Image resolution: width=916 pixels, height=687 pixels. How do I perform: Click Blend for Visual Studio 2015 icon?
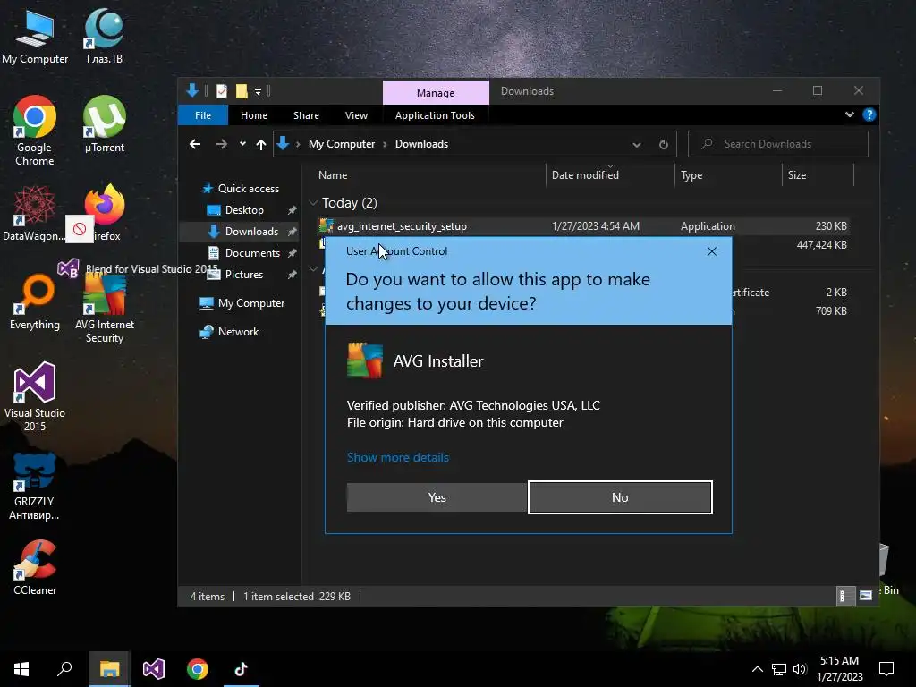click(68, 268)
